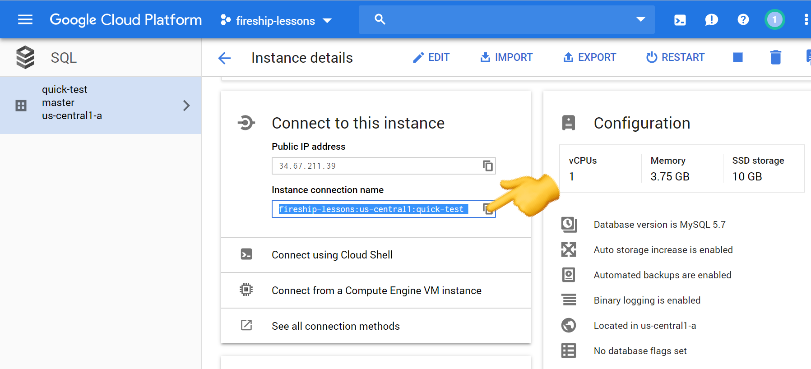Expand the quick-test instance chevron

tap(186, 106)
